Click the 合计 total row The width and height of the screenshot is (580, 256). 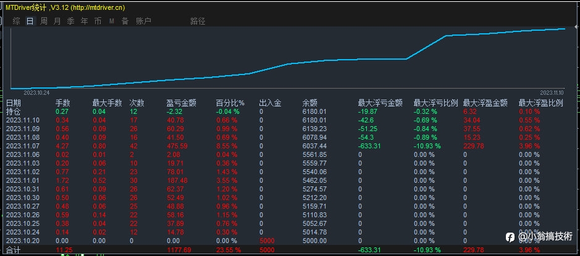pyautogui.click(x=290, y=250)
